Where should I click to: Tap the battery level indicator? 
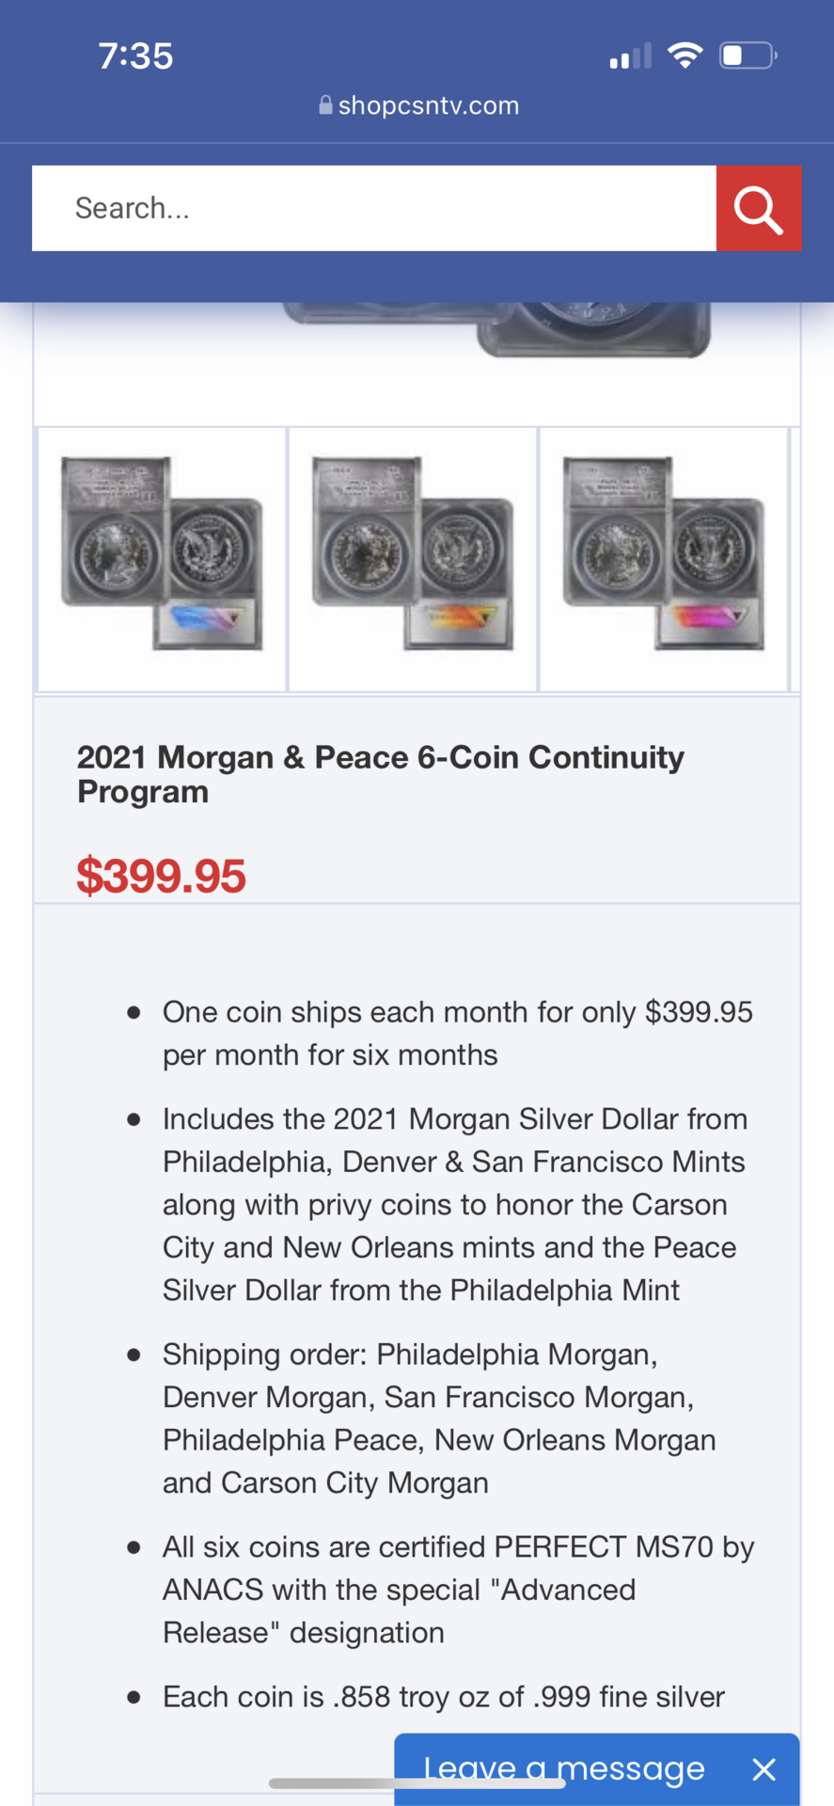click(747, 55)
